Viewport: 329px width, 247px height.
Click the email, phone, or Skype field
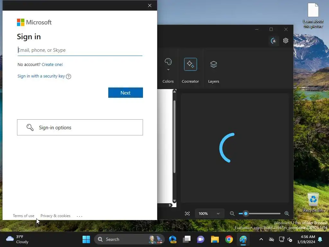tap(80, 50)
